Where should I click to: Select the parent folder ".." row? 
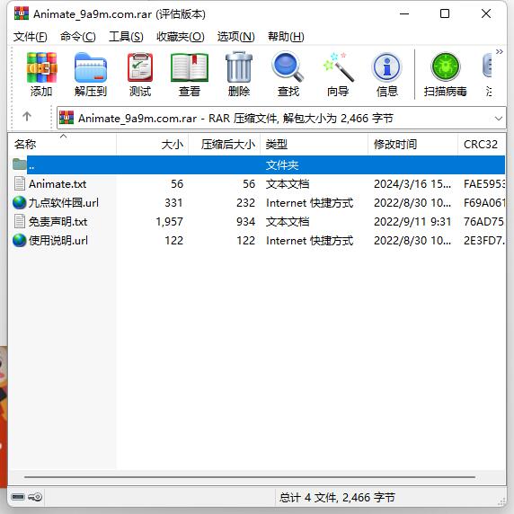click(x=258, y=164)
